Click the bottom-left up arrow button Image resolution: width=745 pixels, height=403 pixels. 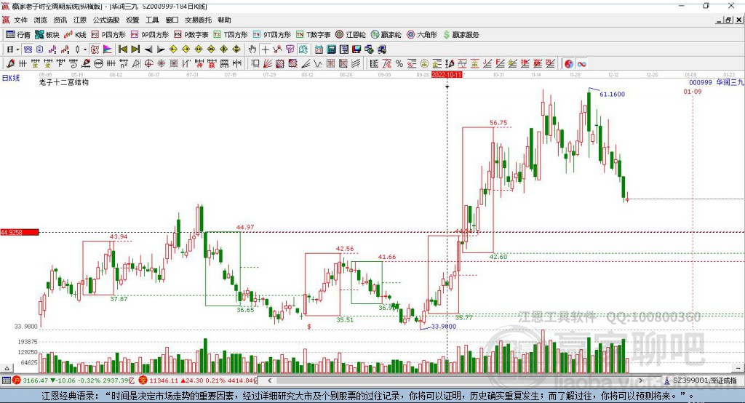(6, 368)
